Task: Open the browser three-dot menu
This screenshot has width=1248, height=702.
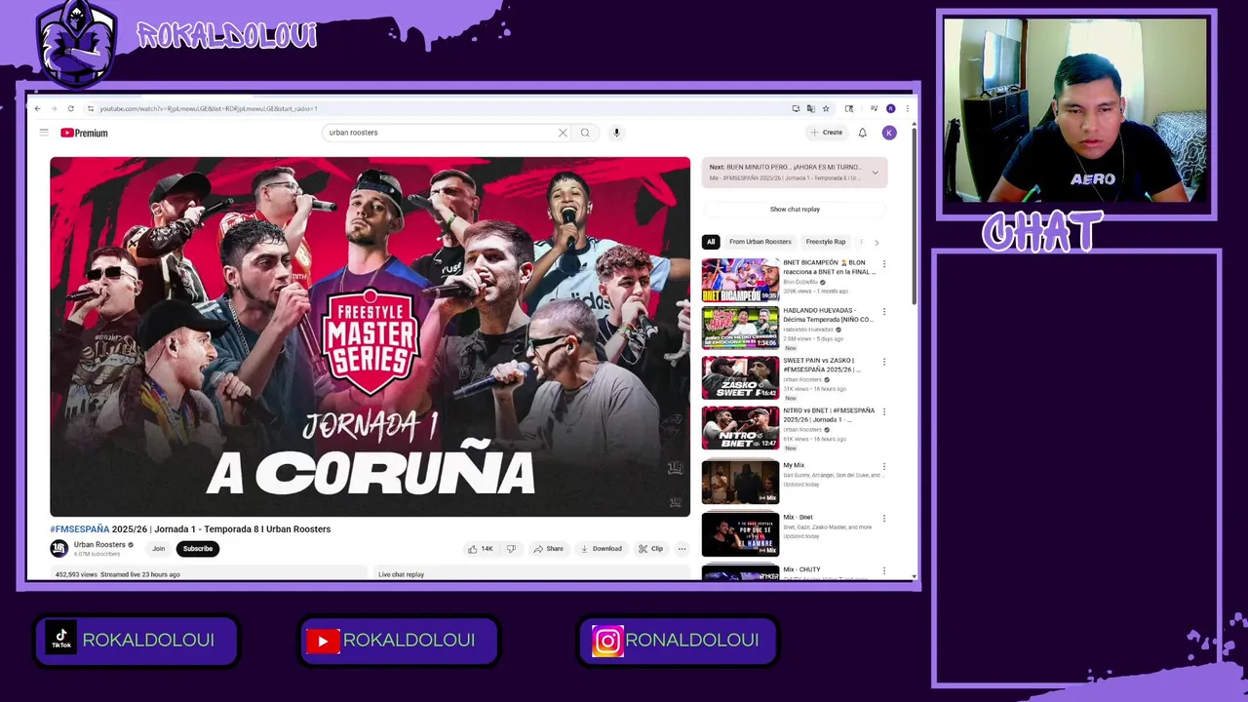Action: point(907,108)
